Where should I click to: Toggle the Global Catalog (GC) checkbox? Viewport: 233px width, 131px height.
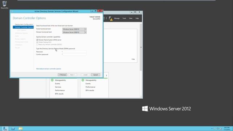(37, 42)
